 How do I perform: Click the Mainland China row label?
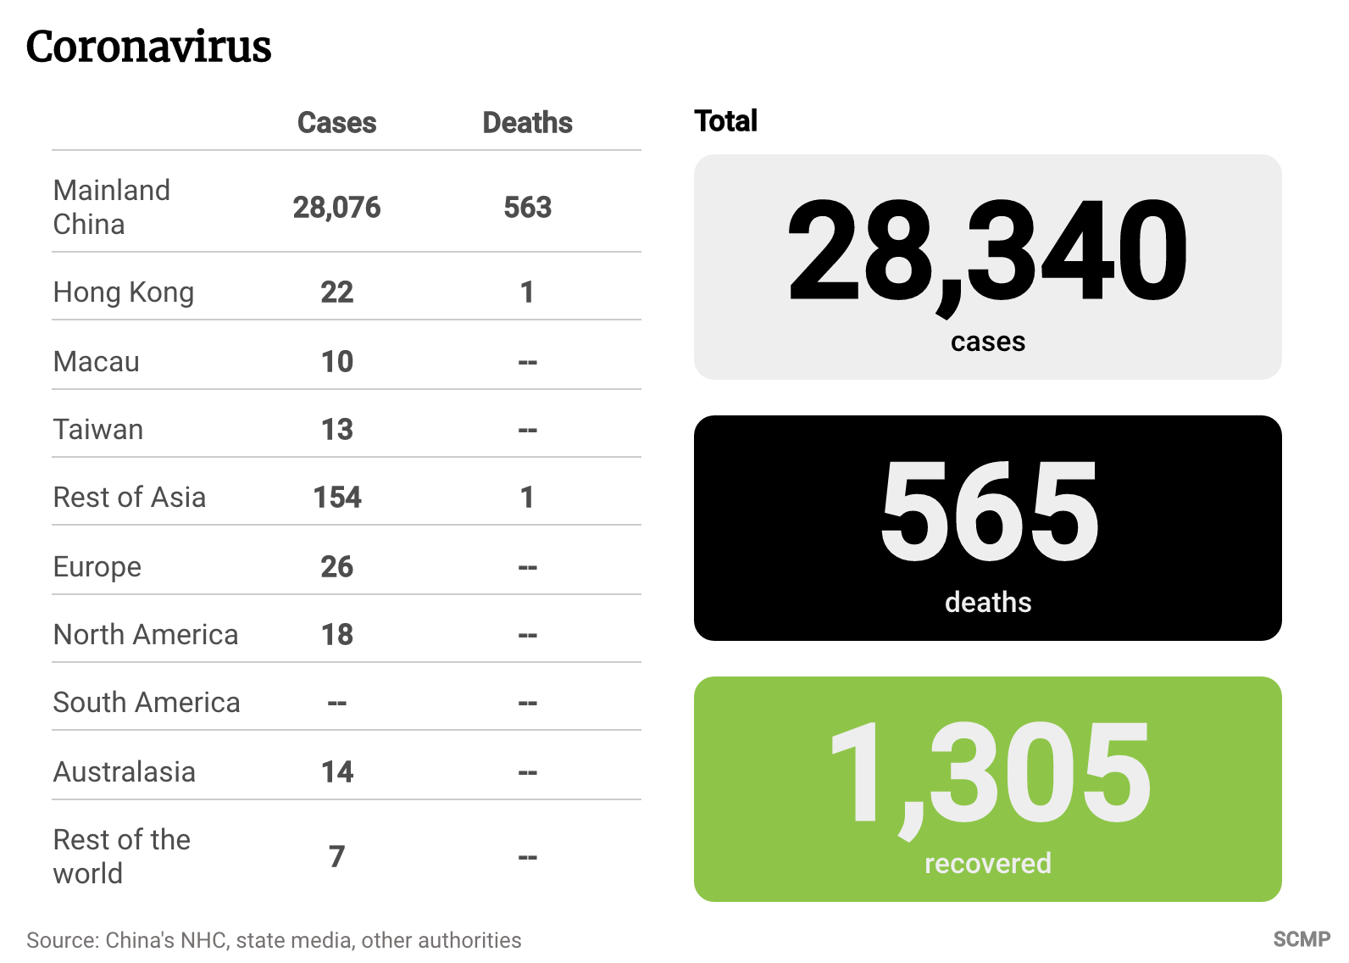112,207
